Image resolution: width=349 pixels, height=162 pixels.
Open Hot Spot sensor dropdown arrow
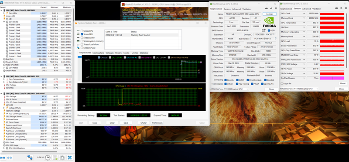[x=304, y=27]
